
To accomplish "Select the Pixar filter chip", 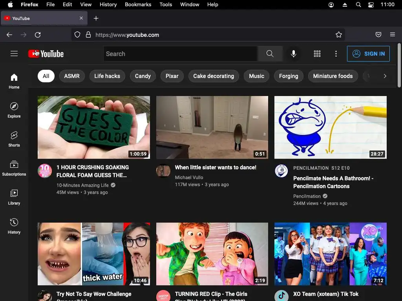I will click(172, 76).
